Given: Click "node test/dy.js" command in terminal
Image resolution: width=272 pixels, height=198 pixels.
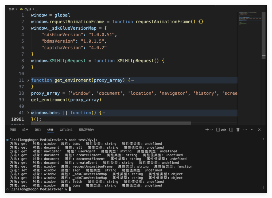Looking at the screenshot, I should click(x=83, y=140).
